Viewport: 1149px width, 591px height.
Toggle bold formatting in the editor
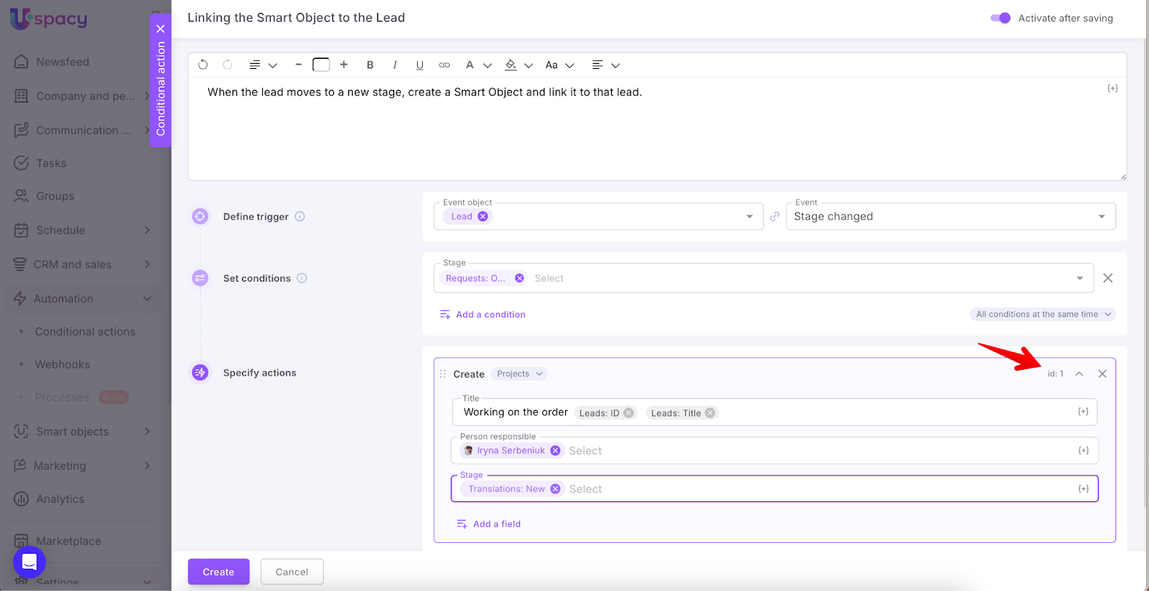point(370,65)
